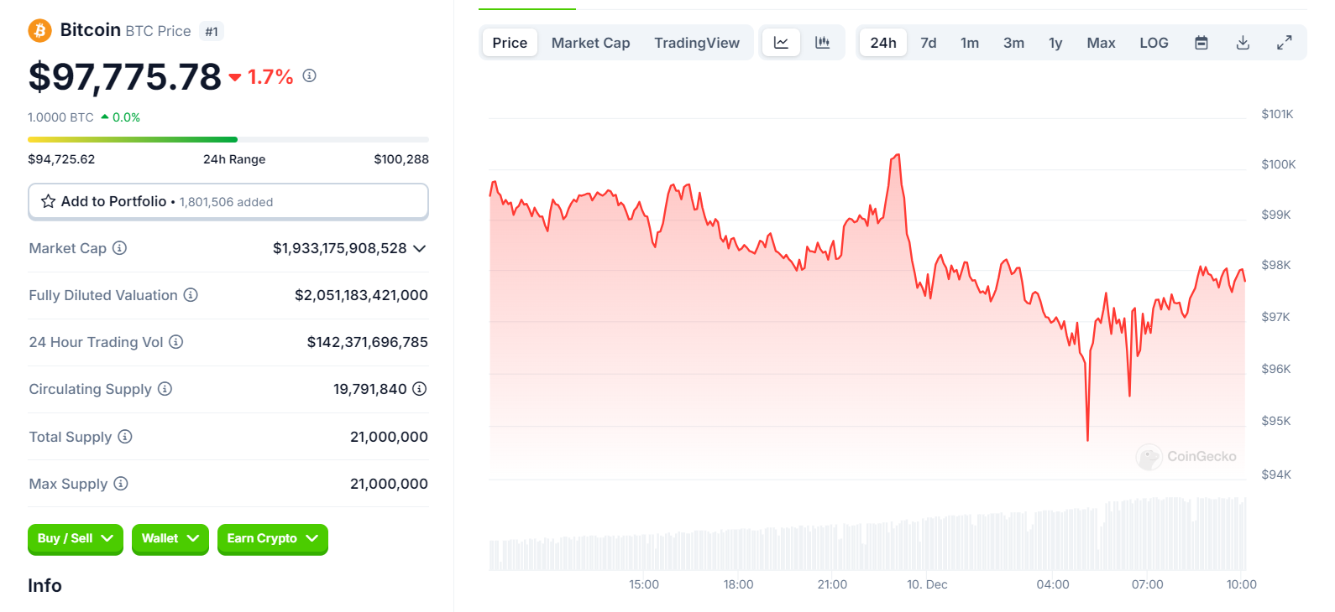Switch to the line chart view icon
The image size is (1335, 612).
point(781,43)
